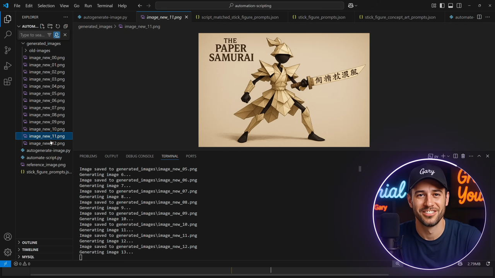Open image_new_00.png in Explorer
Screen dimensions: 495x278
(x=47, y=58)
